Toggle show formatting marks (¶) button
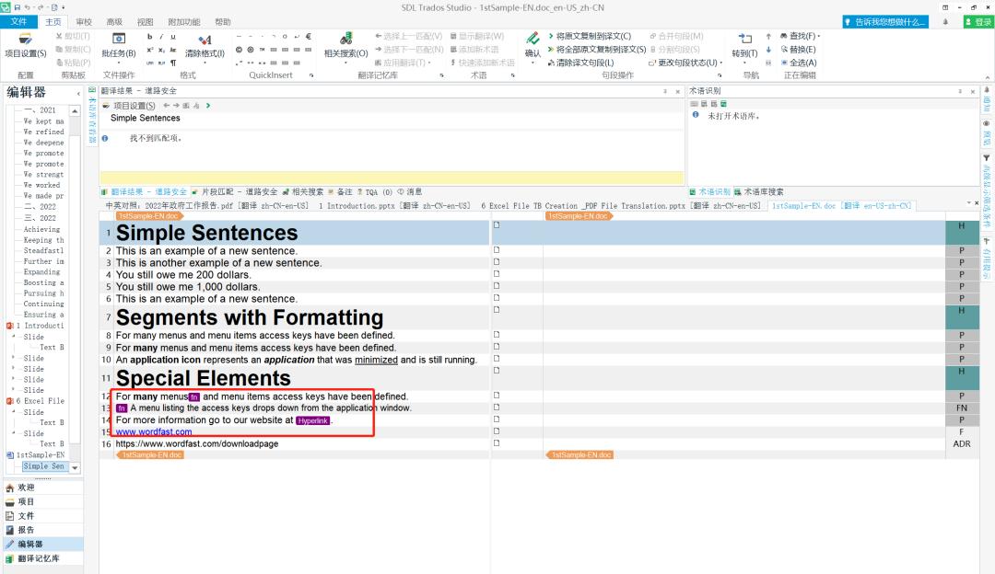The image size is (995, 574). (173, 63)
